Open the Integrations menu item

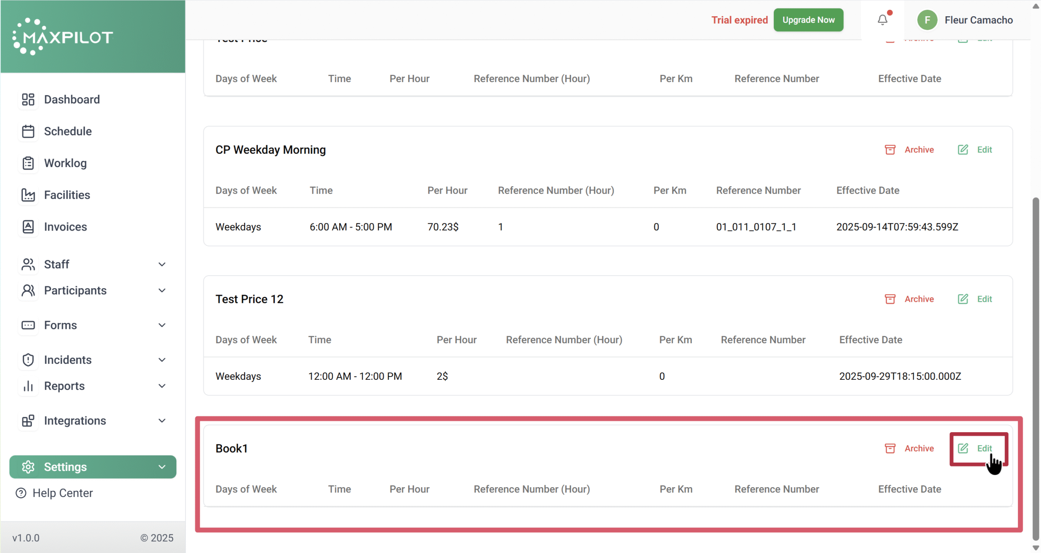75,420
